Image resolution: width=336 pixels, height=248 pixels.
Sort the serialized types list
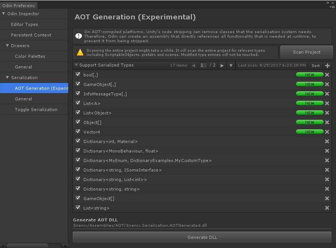(316, 66)
